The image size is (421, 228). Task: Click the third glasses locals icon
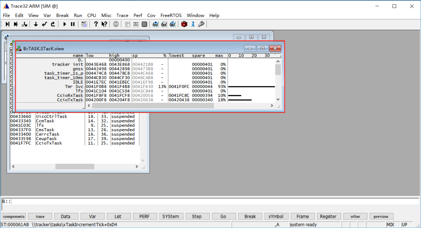pos(173,24)
